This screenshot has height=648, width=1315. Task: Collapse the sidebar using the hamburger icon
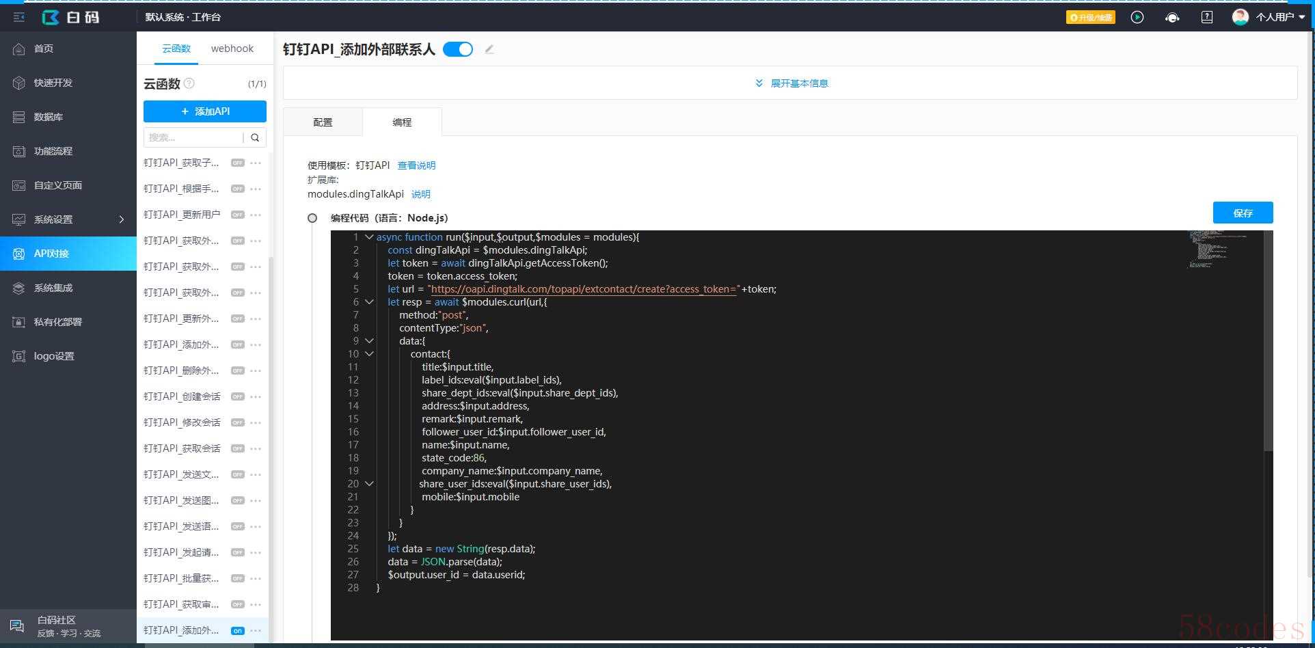coord(18,16)
